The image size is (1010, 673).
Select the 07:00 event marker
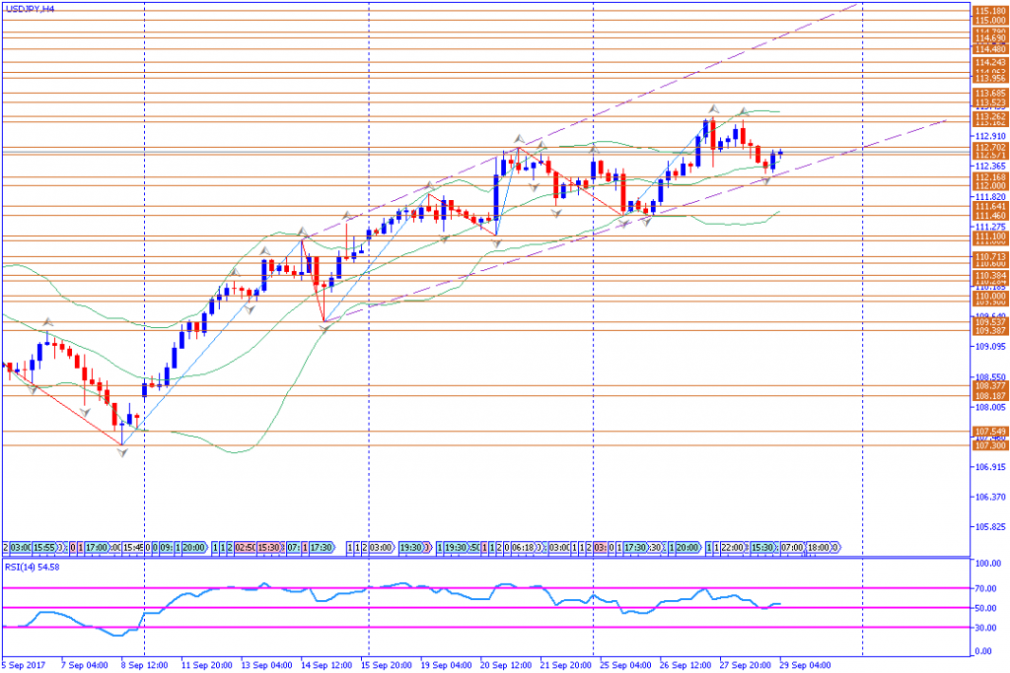(x=792, y=547)
